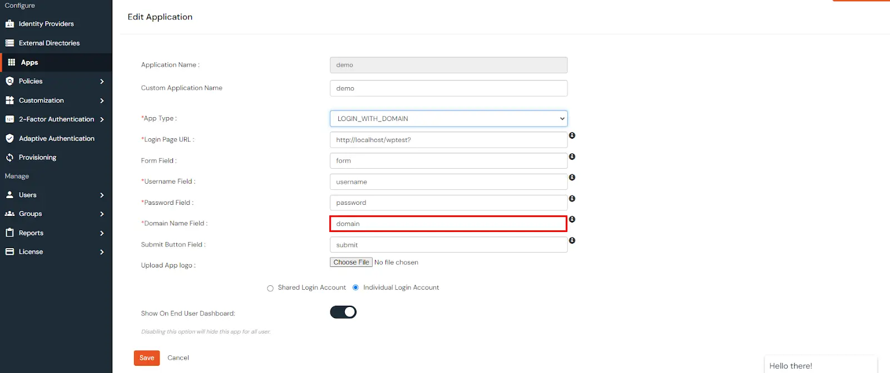890x373 pixels.
Task: Click the Apps grid icon
Action: click(x=11, y=62)
